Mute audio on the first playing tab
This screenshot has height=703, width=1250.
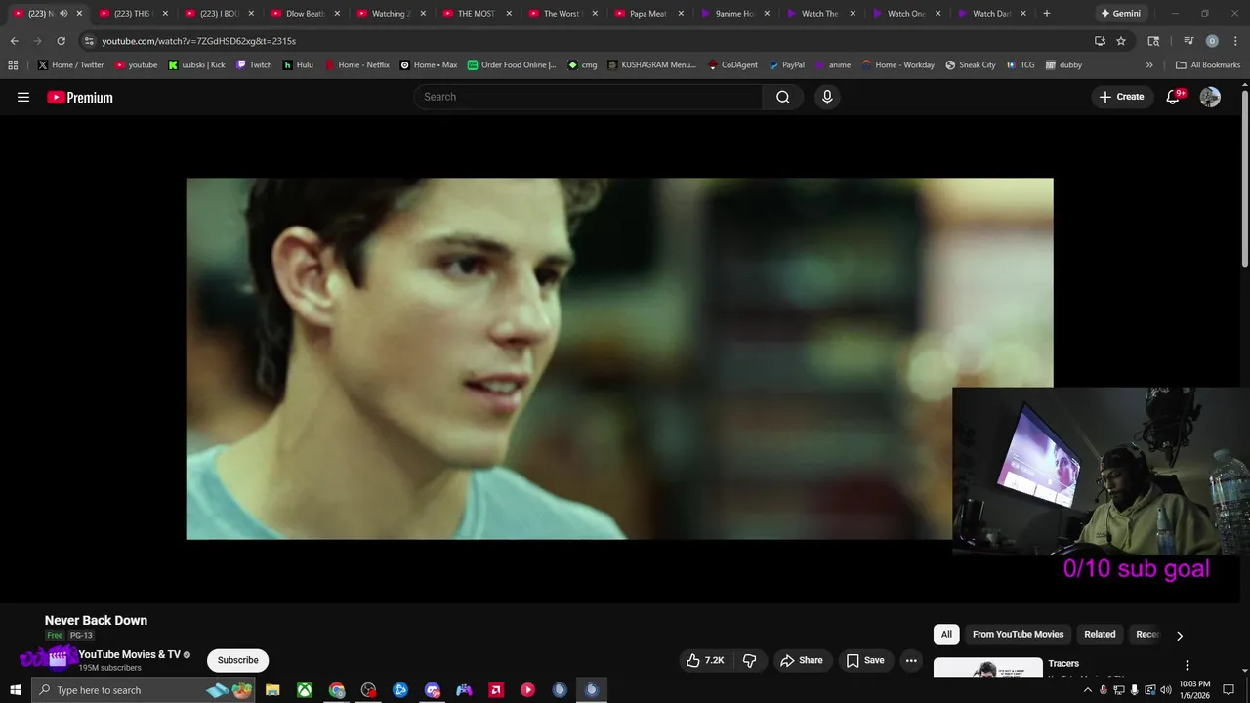point(63,14)
